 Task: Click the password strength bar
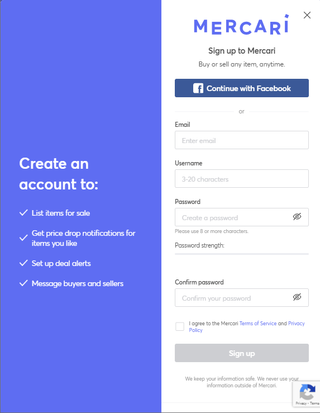click(242, 254)
